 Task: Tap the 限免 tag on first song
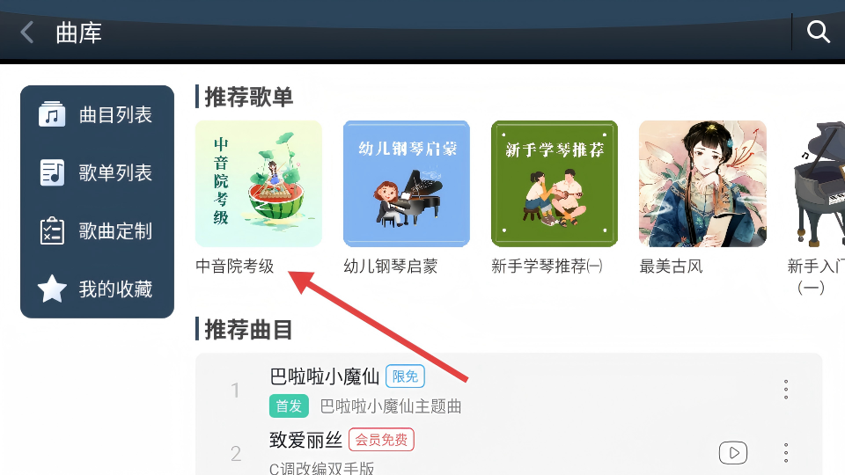pos(405,376)
